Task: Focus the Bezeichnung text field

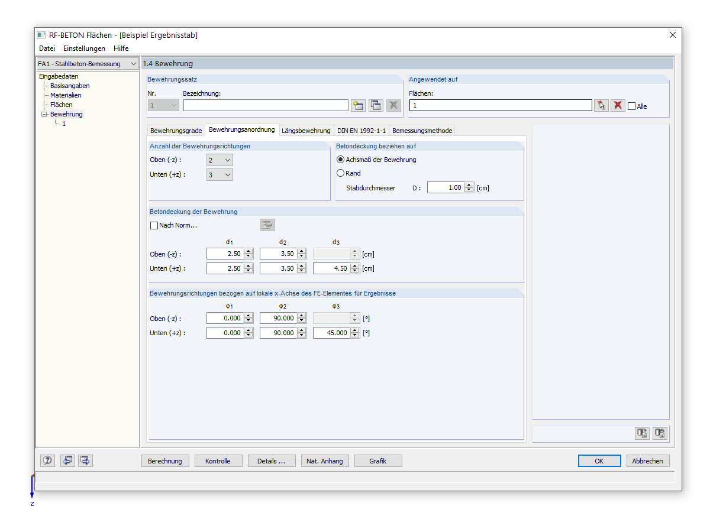Action: click(266, 105)
